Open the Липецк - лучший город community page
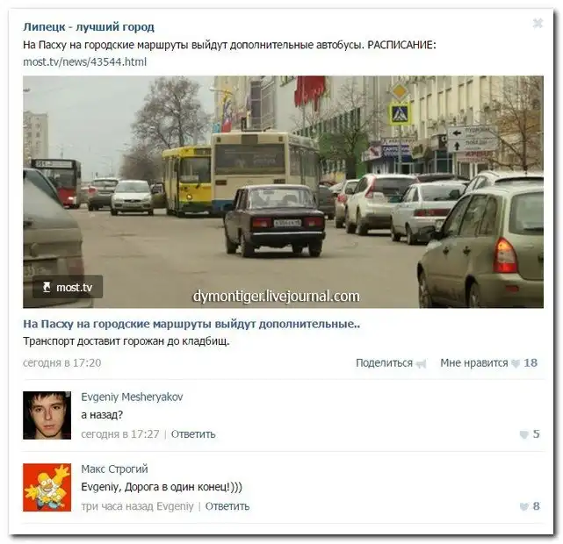563x544 pixels. [89, 26]
